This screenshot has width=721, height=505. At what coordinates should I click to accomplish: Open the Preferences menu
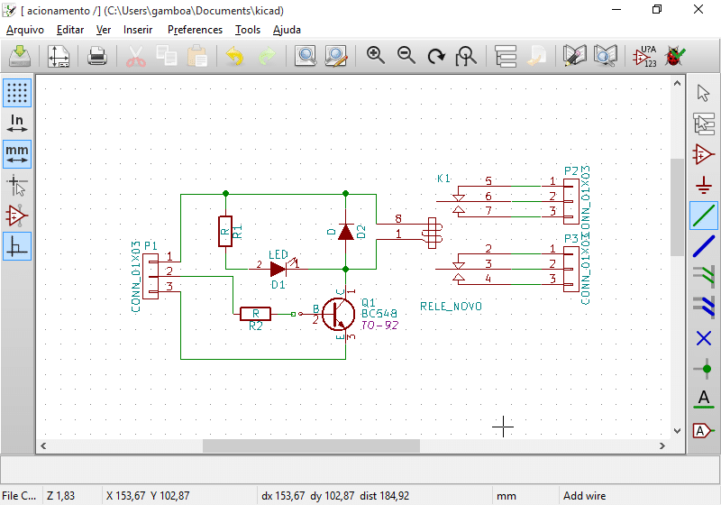tap(195, 30)
